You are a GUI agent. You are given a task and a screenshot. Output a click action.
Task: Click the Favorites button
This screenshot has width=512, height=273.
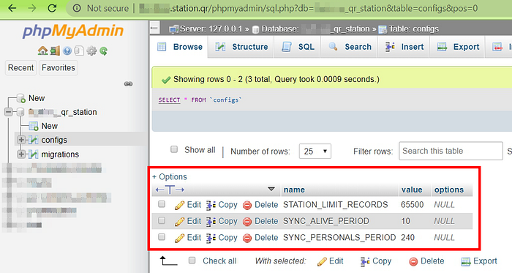point(59,67)
